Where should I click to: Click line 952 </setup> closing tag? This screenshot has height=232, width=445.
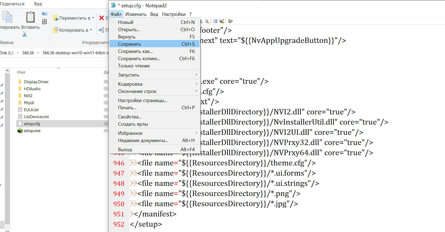point(146,224)
